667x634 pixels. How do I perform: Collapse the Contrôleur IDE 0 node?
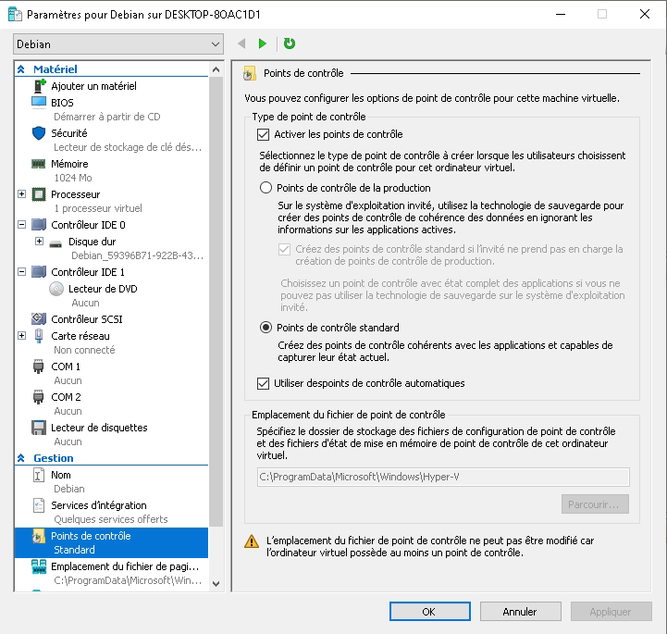click(22, 225)
